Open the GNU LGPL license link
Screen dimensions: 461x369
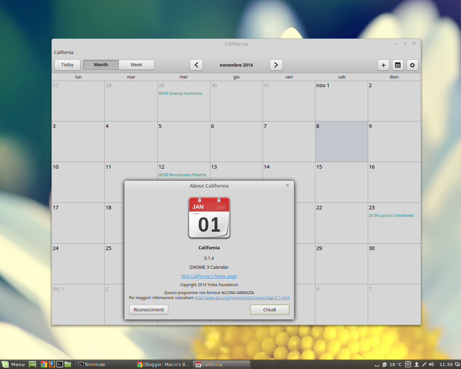[x=242, y=298]
